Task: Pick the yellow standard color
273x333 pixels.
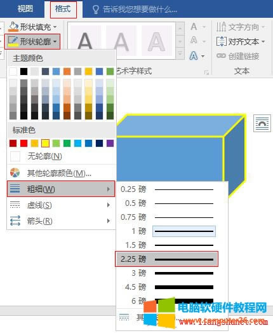Action: (45, 143)
